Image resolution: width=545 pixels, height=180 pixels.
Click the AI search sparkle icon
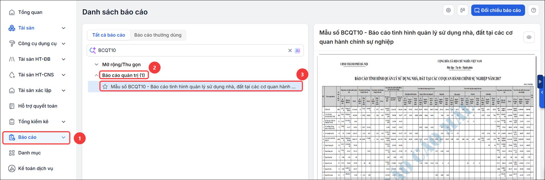[93, 50]
